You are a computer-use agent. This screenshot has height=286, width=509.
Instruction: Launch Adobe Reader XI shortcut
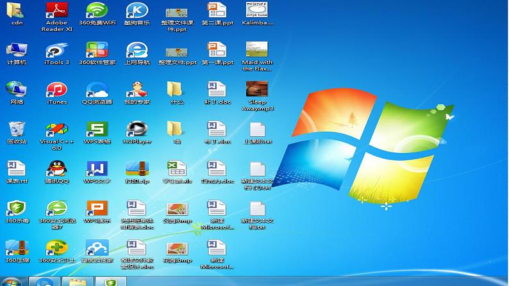pyautogui.click(x=56, y=16)
